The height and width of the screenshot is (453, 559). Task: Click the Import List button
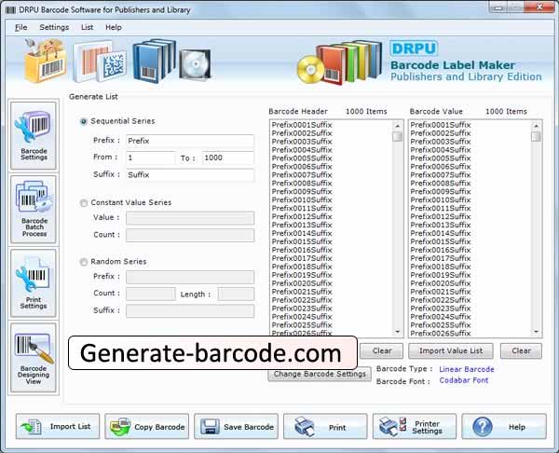pyautogui.click(x=58, y=426)
